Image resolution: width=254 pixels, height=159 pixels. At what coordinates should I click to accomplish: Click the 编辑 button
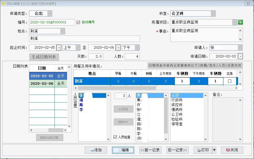click(x=123, y=150)
